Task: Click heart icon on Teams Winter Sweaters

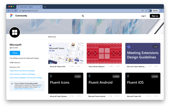Action: (116, 66)
